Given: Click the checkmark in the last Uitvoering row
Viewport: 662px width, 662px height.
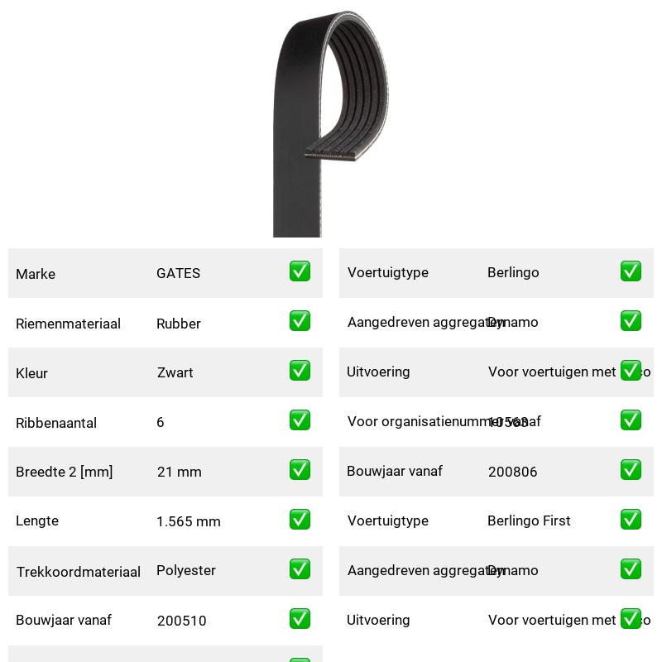Looking at the screenshot, I should (631, 618).
